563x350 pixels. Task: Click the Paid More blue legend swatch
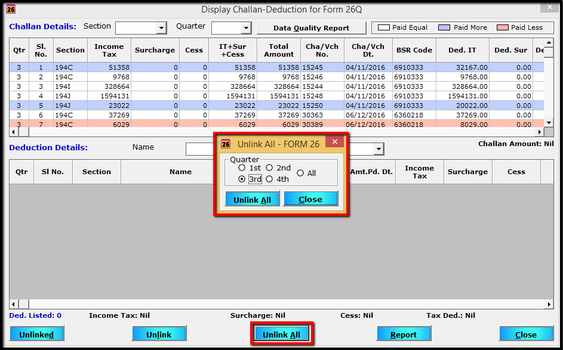click(x=444, y=27)
